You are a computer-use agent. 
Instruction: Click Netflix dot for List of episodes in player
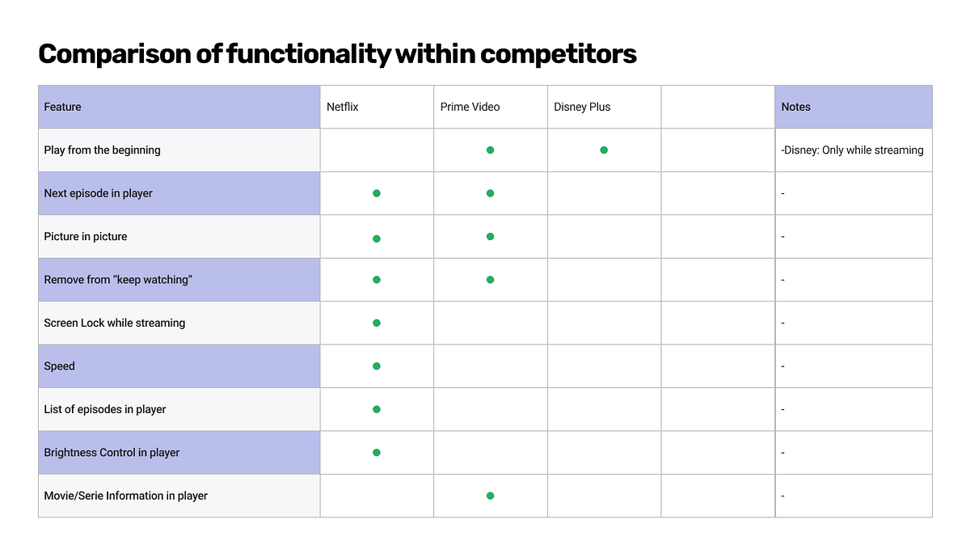377,409
